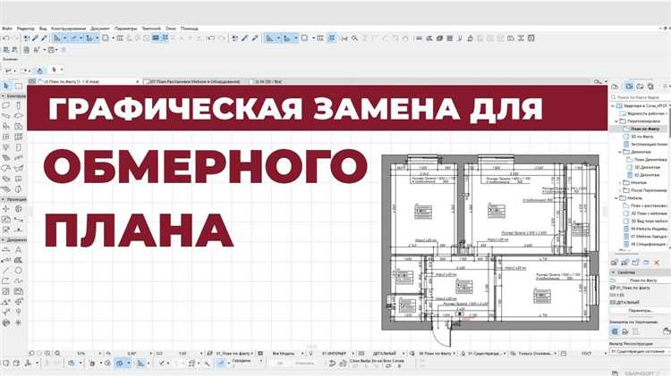This screenshot has height=376, width=671.
Task: Select the Circle tool in toolbox
Action: click(19, 271)
